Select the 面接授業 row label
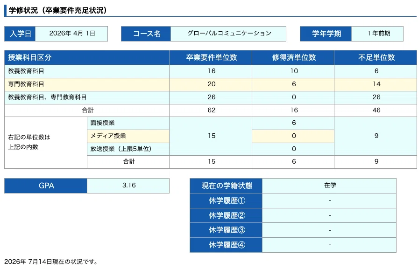Viewport: 418px width, 269px height. tap(128, 123)
